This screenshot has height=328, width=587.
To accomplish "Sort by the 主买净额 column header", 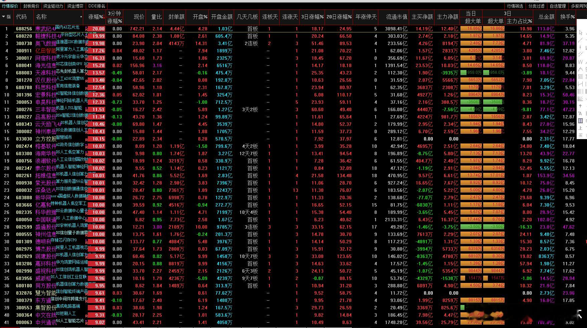I will point(422,17).
